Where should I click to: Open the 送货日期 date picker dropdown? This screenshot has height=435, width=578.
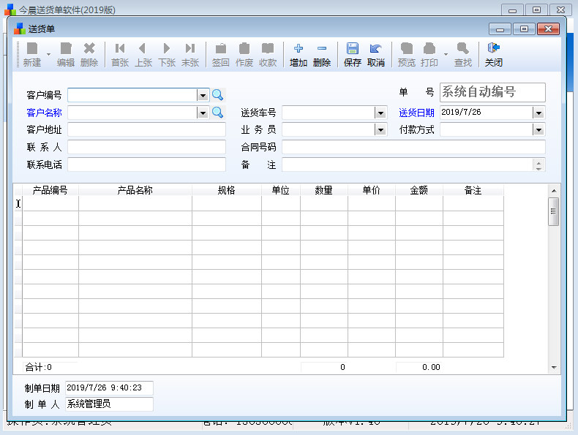(539, 113)
